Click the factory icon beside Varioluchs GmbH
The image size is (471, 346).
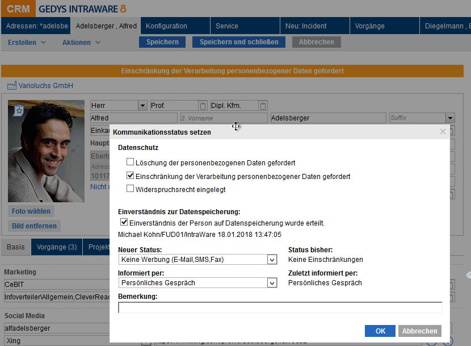coord(12,86)
